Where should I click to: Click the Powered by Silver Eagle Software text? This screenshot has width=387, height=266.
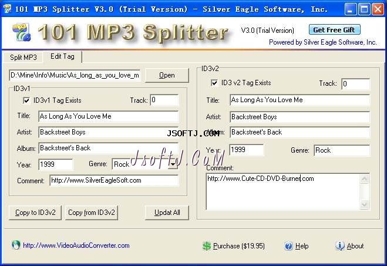(x=323, y=42)
